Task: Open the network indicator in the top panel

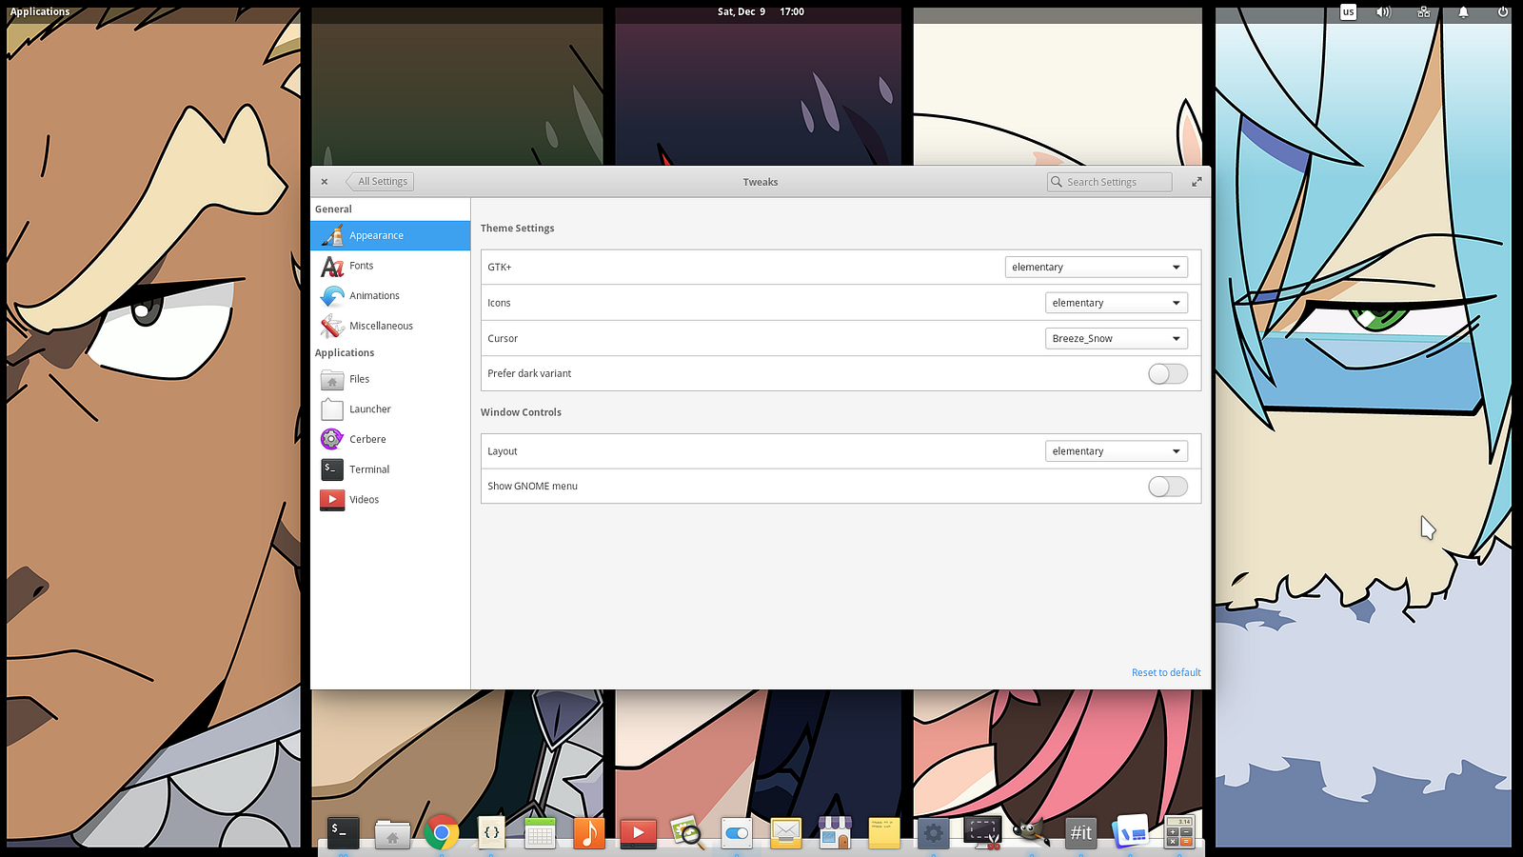Action: [1424, 12]
